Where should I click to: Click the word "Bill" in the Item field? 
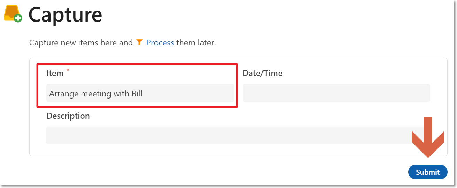click(137, 93)
